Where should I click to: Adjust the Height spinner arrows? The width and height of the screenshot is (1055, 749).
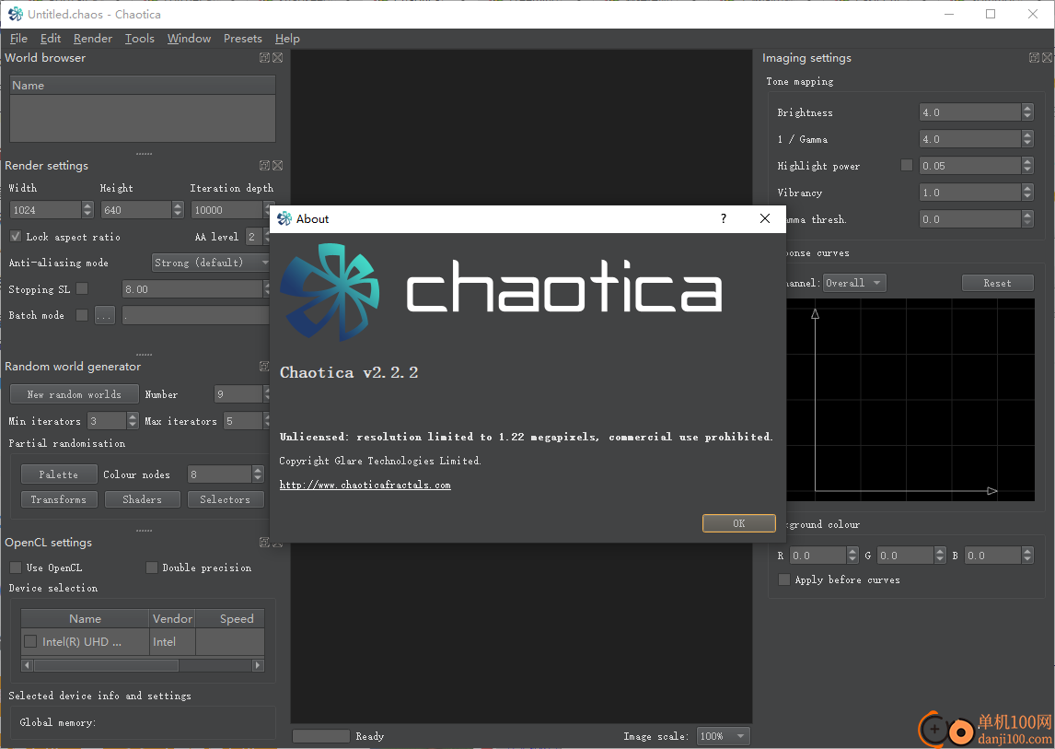178,210
